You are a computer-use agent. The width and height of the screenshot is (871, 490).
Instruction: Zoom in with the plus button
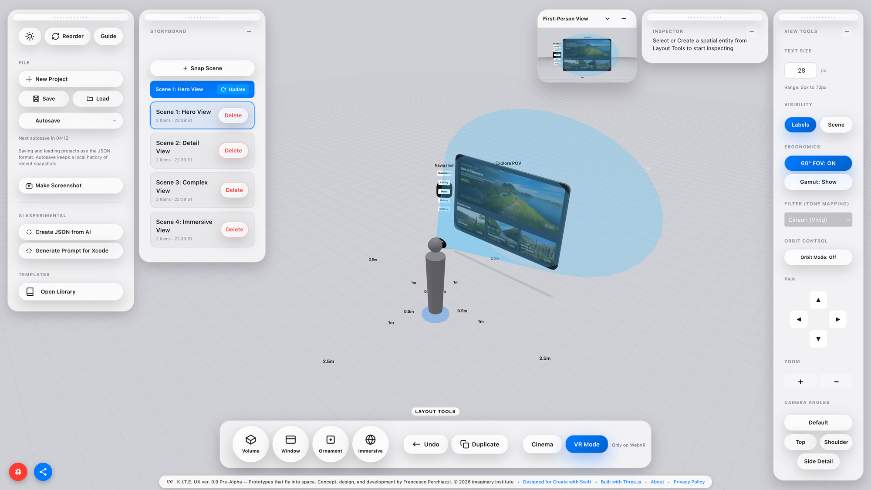pos(800,382)
